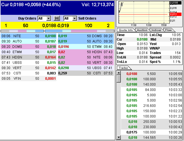Viewport: 184px width, 141px height.
Task: Switch to the Indices tab
Action: [x=156, y=30]
